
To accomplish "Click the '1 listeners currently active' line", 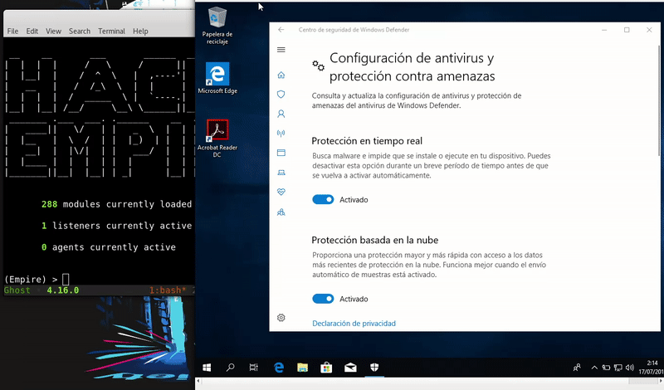I will [x=116, y=226].
